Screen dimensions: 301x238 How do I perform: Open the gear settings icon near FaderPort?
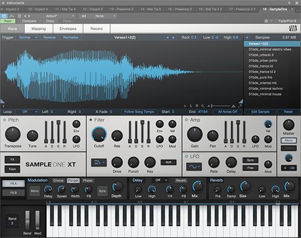(x=266, y=21)
